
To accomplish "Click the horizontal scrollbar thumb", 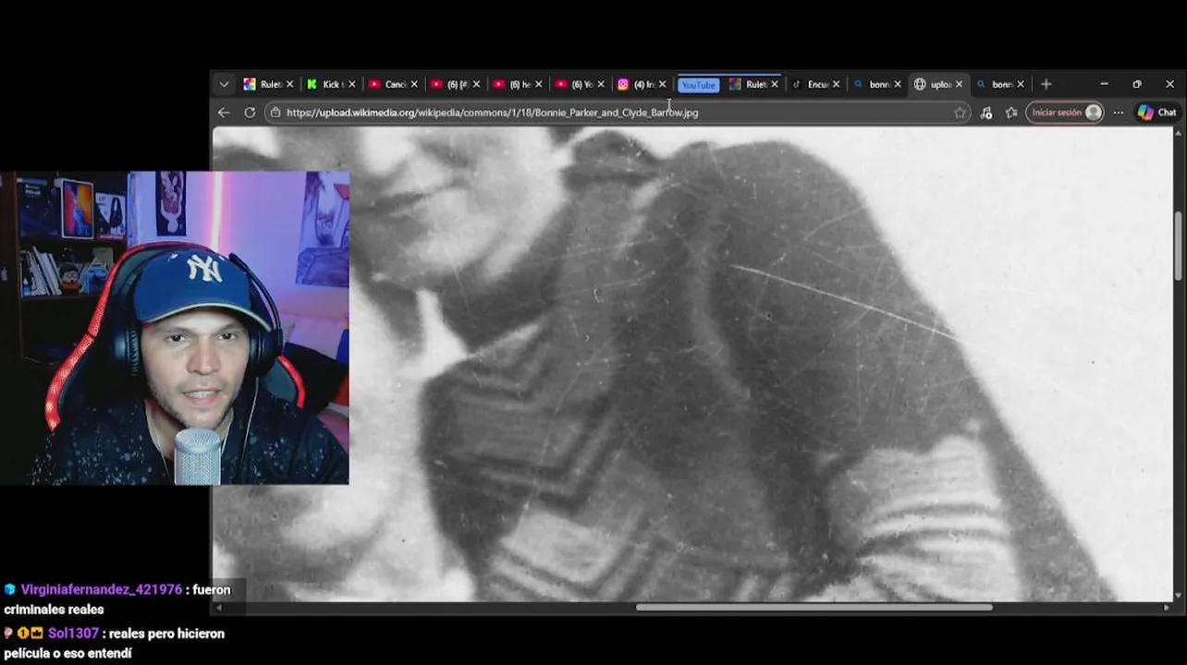I will 814,608.
